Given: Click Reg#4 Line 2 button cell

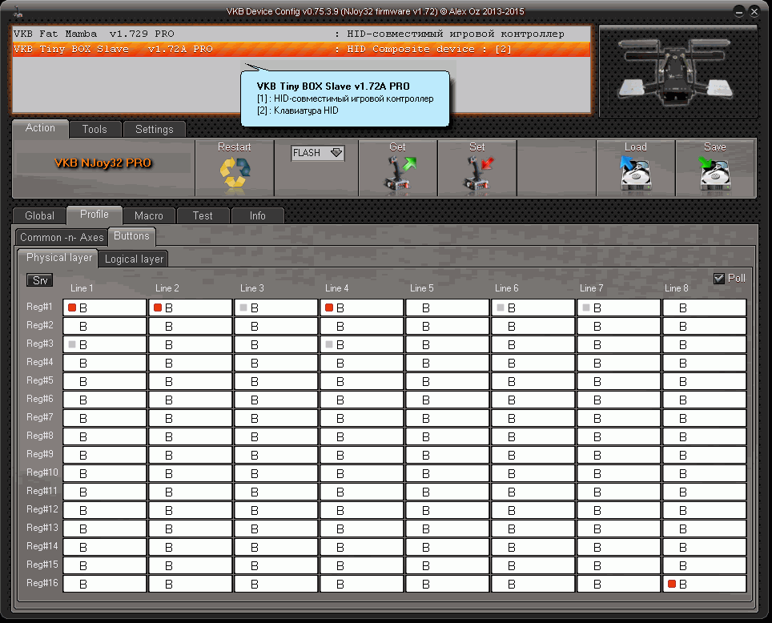Looking at the screenshot, I should click(191, 363).
